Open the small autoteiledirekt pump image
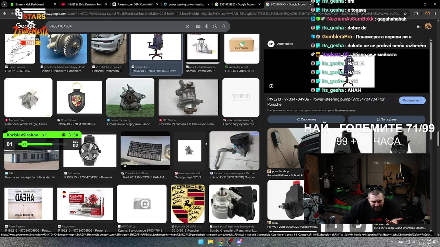The height and width of the screenshot is (247, 440). 190,151
